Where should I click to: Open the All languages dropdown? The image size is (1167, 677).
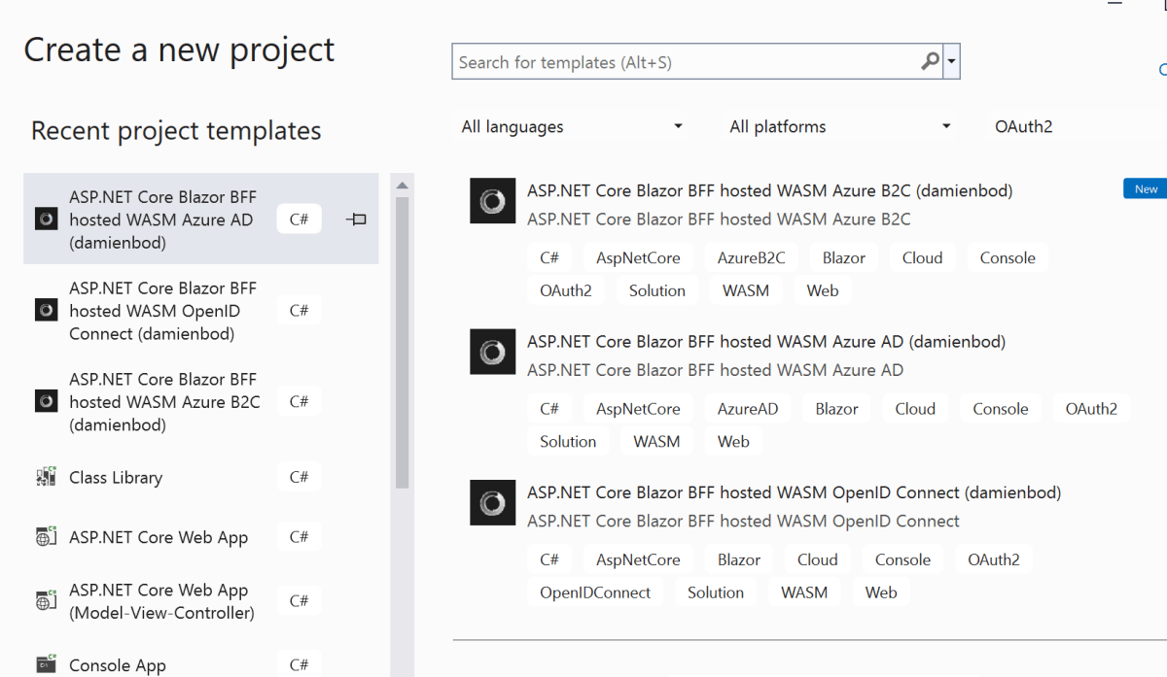[572, 126]
